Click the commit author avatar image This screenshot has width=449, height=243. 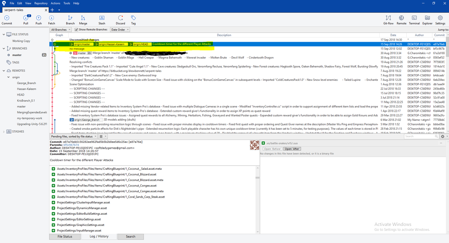pos(254,145)
